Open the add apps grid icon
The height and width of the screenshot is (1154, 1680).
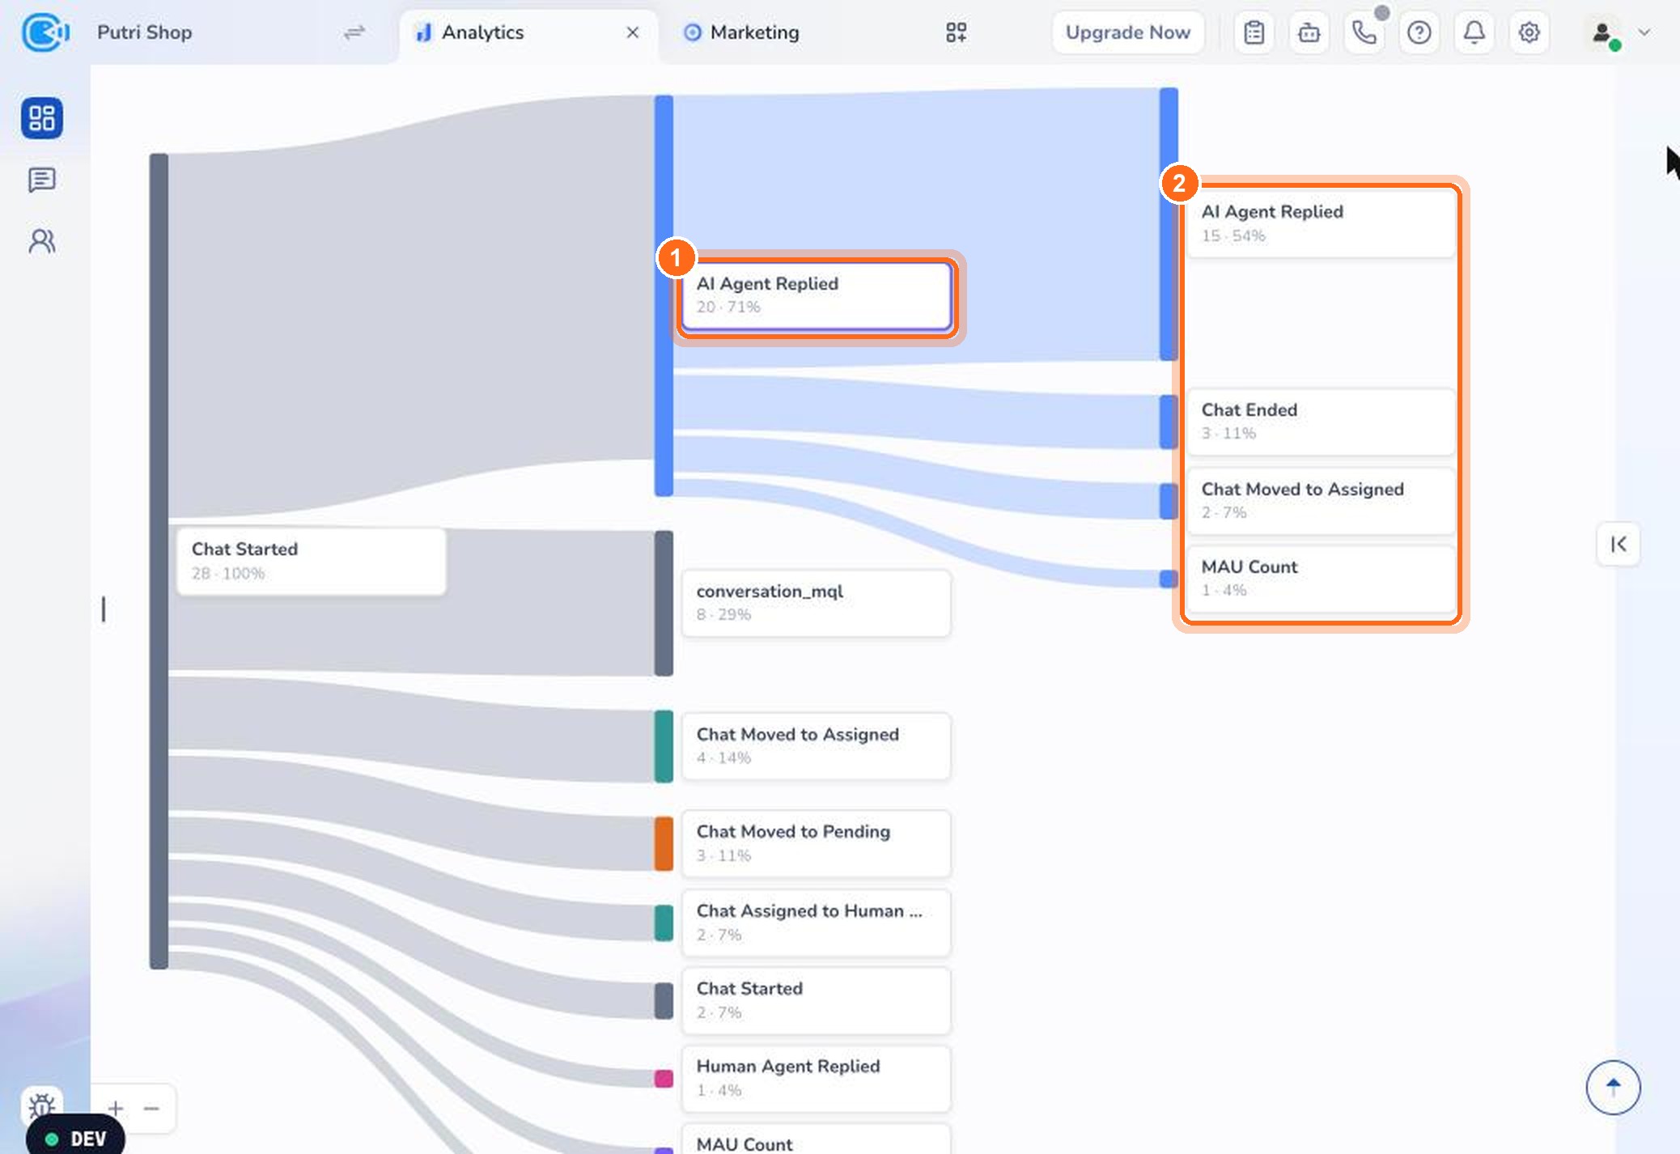coord(957,32)
